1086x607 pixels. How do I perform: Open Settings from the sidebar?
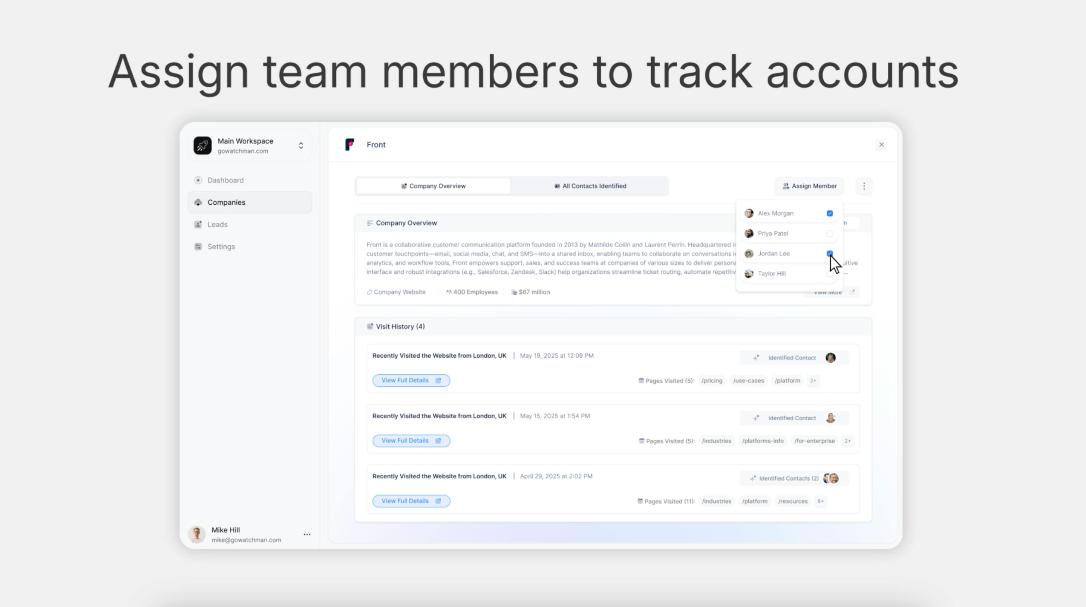(x=250, y=246)
